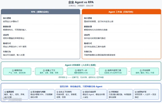Click the orange 'Agent 工作流 (目标导向)' header
The width and height of the screenshot is (162, 103).
(x=121, y=12)
